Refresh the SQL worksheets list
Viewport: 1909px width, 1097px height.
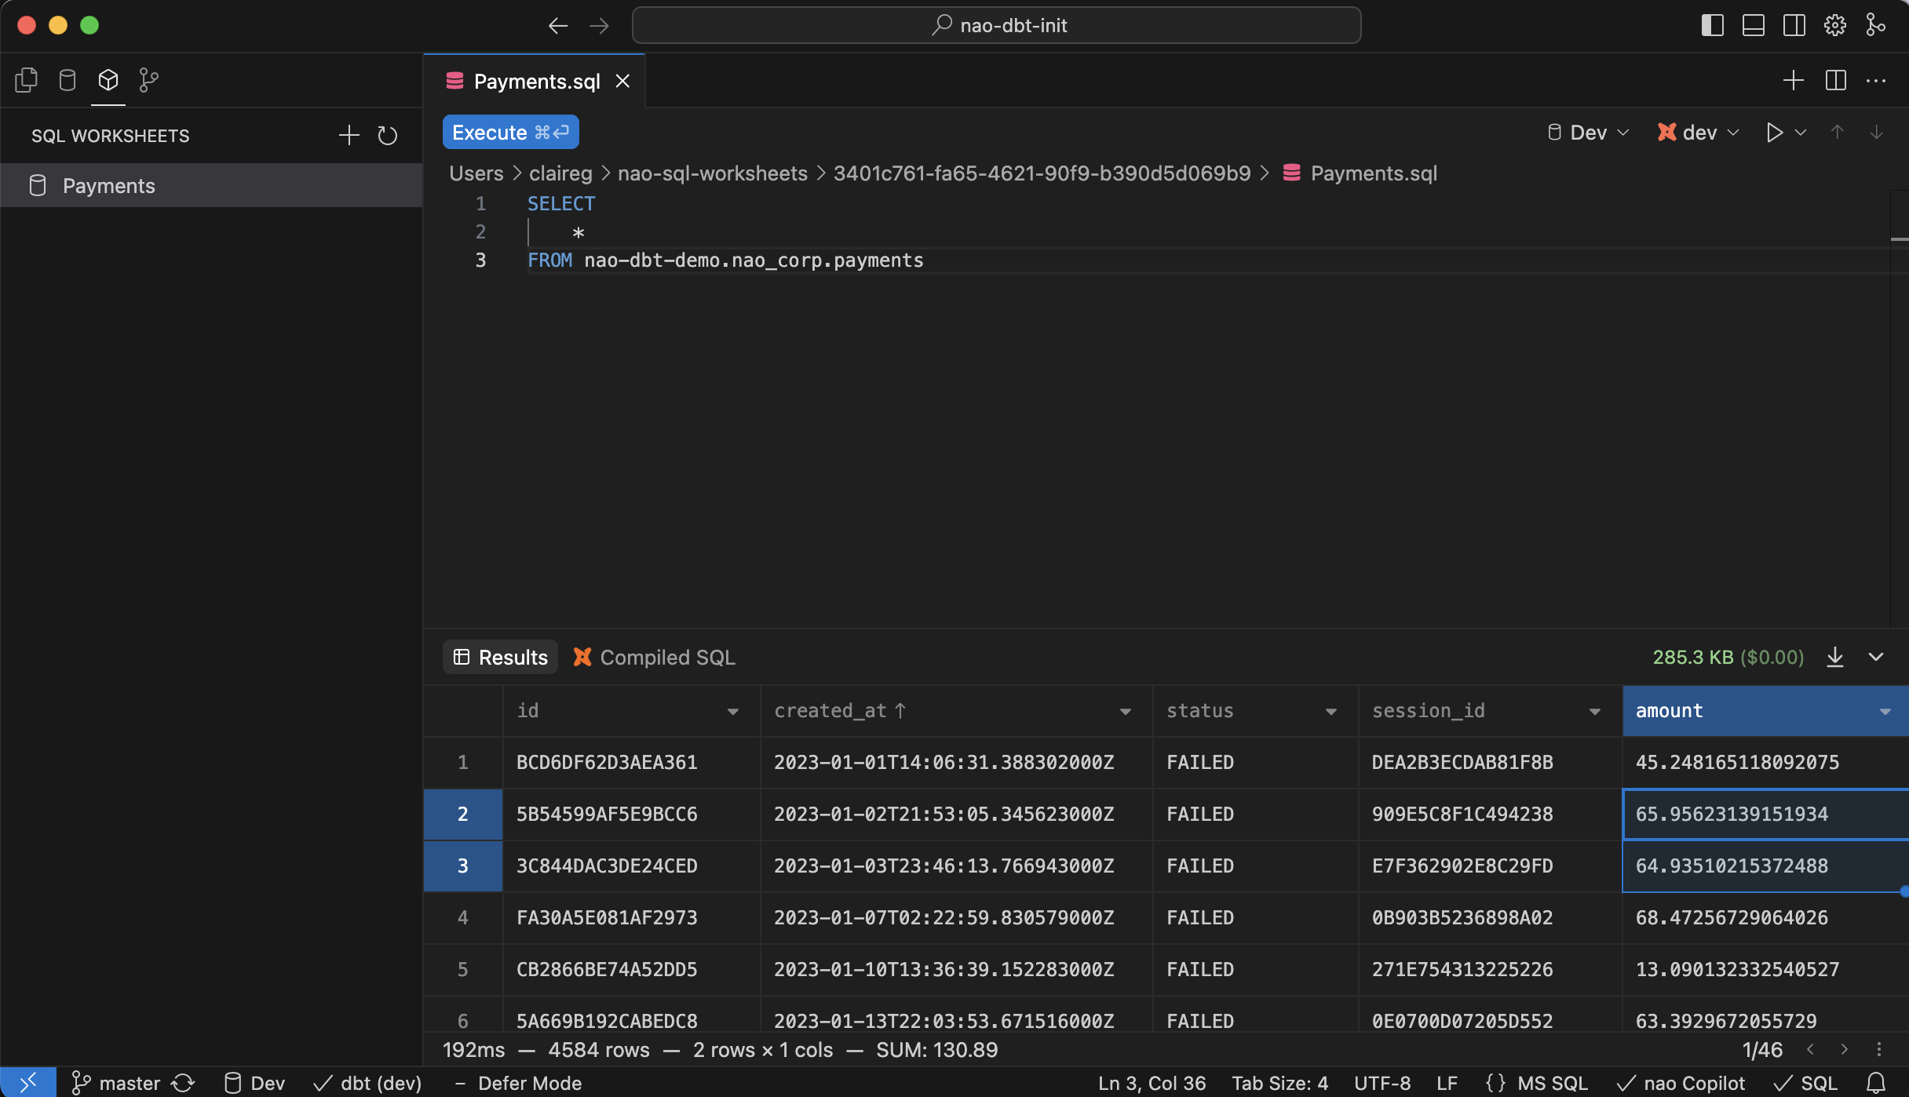[x=387, y=135]
